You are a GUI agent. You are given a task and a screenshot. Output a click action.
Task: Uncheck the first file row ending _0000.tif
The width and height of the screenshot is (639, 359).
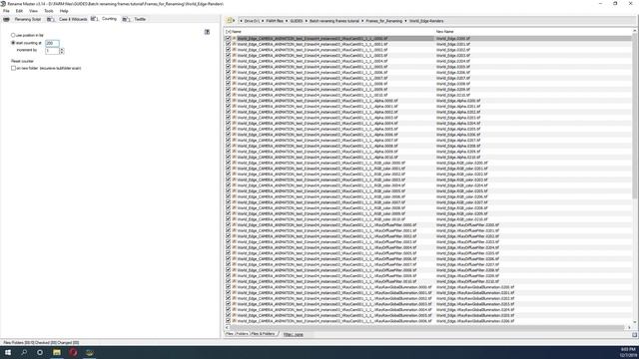click(x=229, y=38)
